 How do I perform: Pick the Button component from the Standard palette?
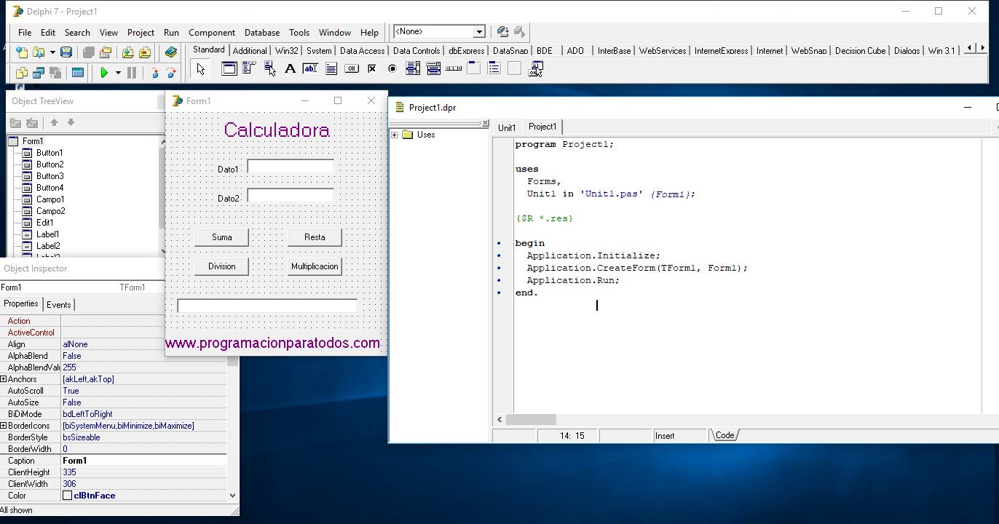pyautogui.click(x=352, y=68)
